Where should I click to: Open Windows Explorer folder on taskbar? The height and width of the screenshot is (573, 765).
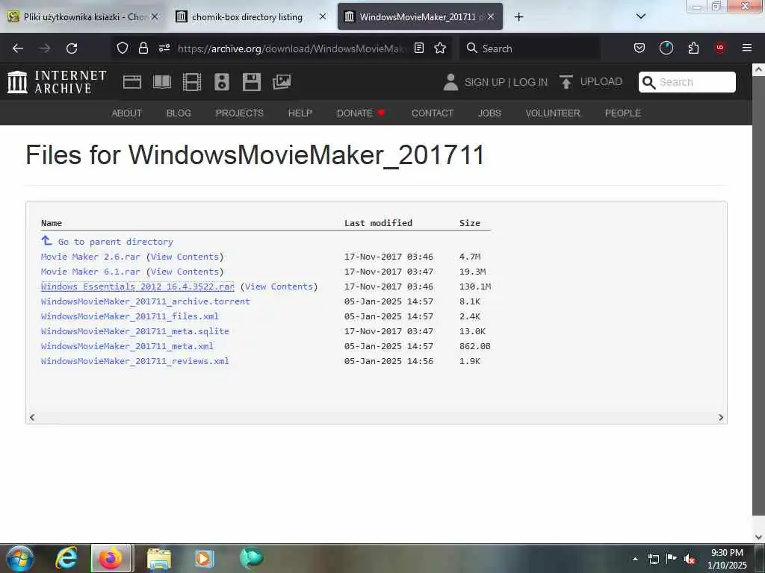click(159, 559)
